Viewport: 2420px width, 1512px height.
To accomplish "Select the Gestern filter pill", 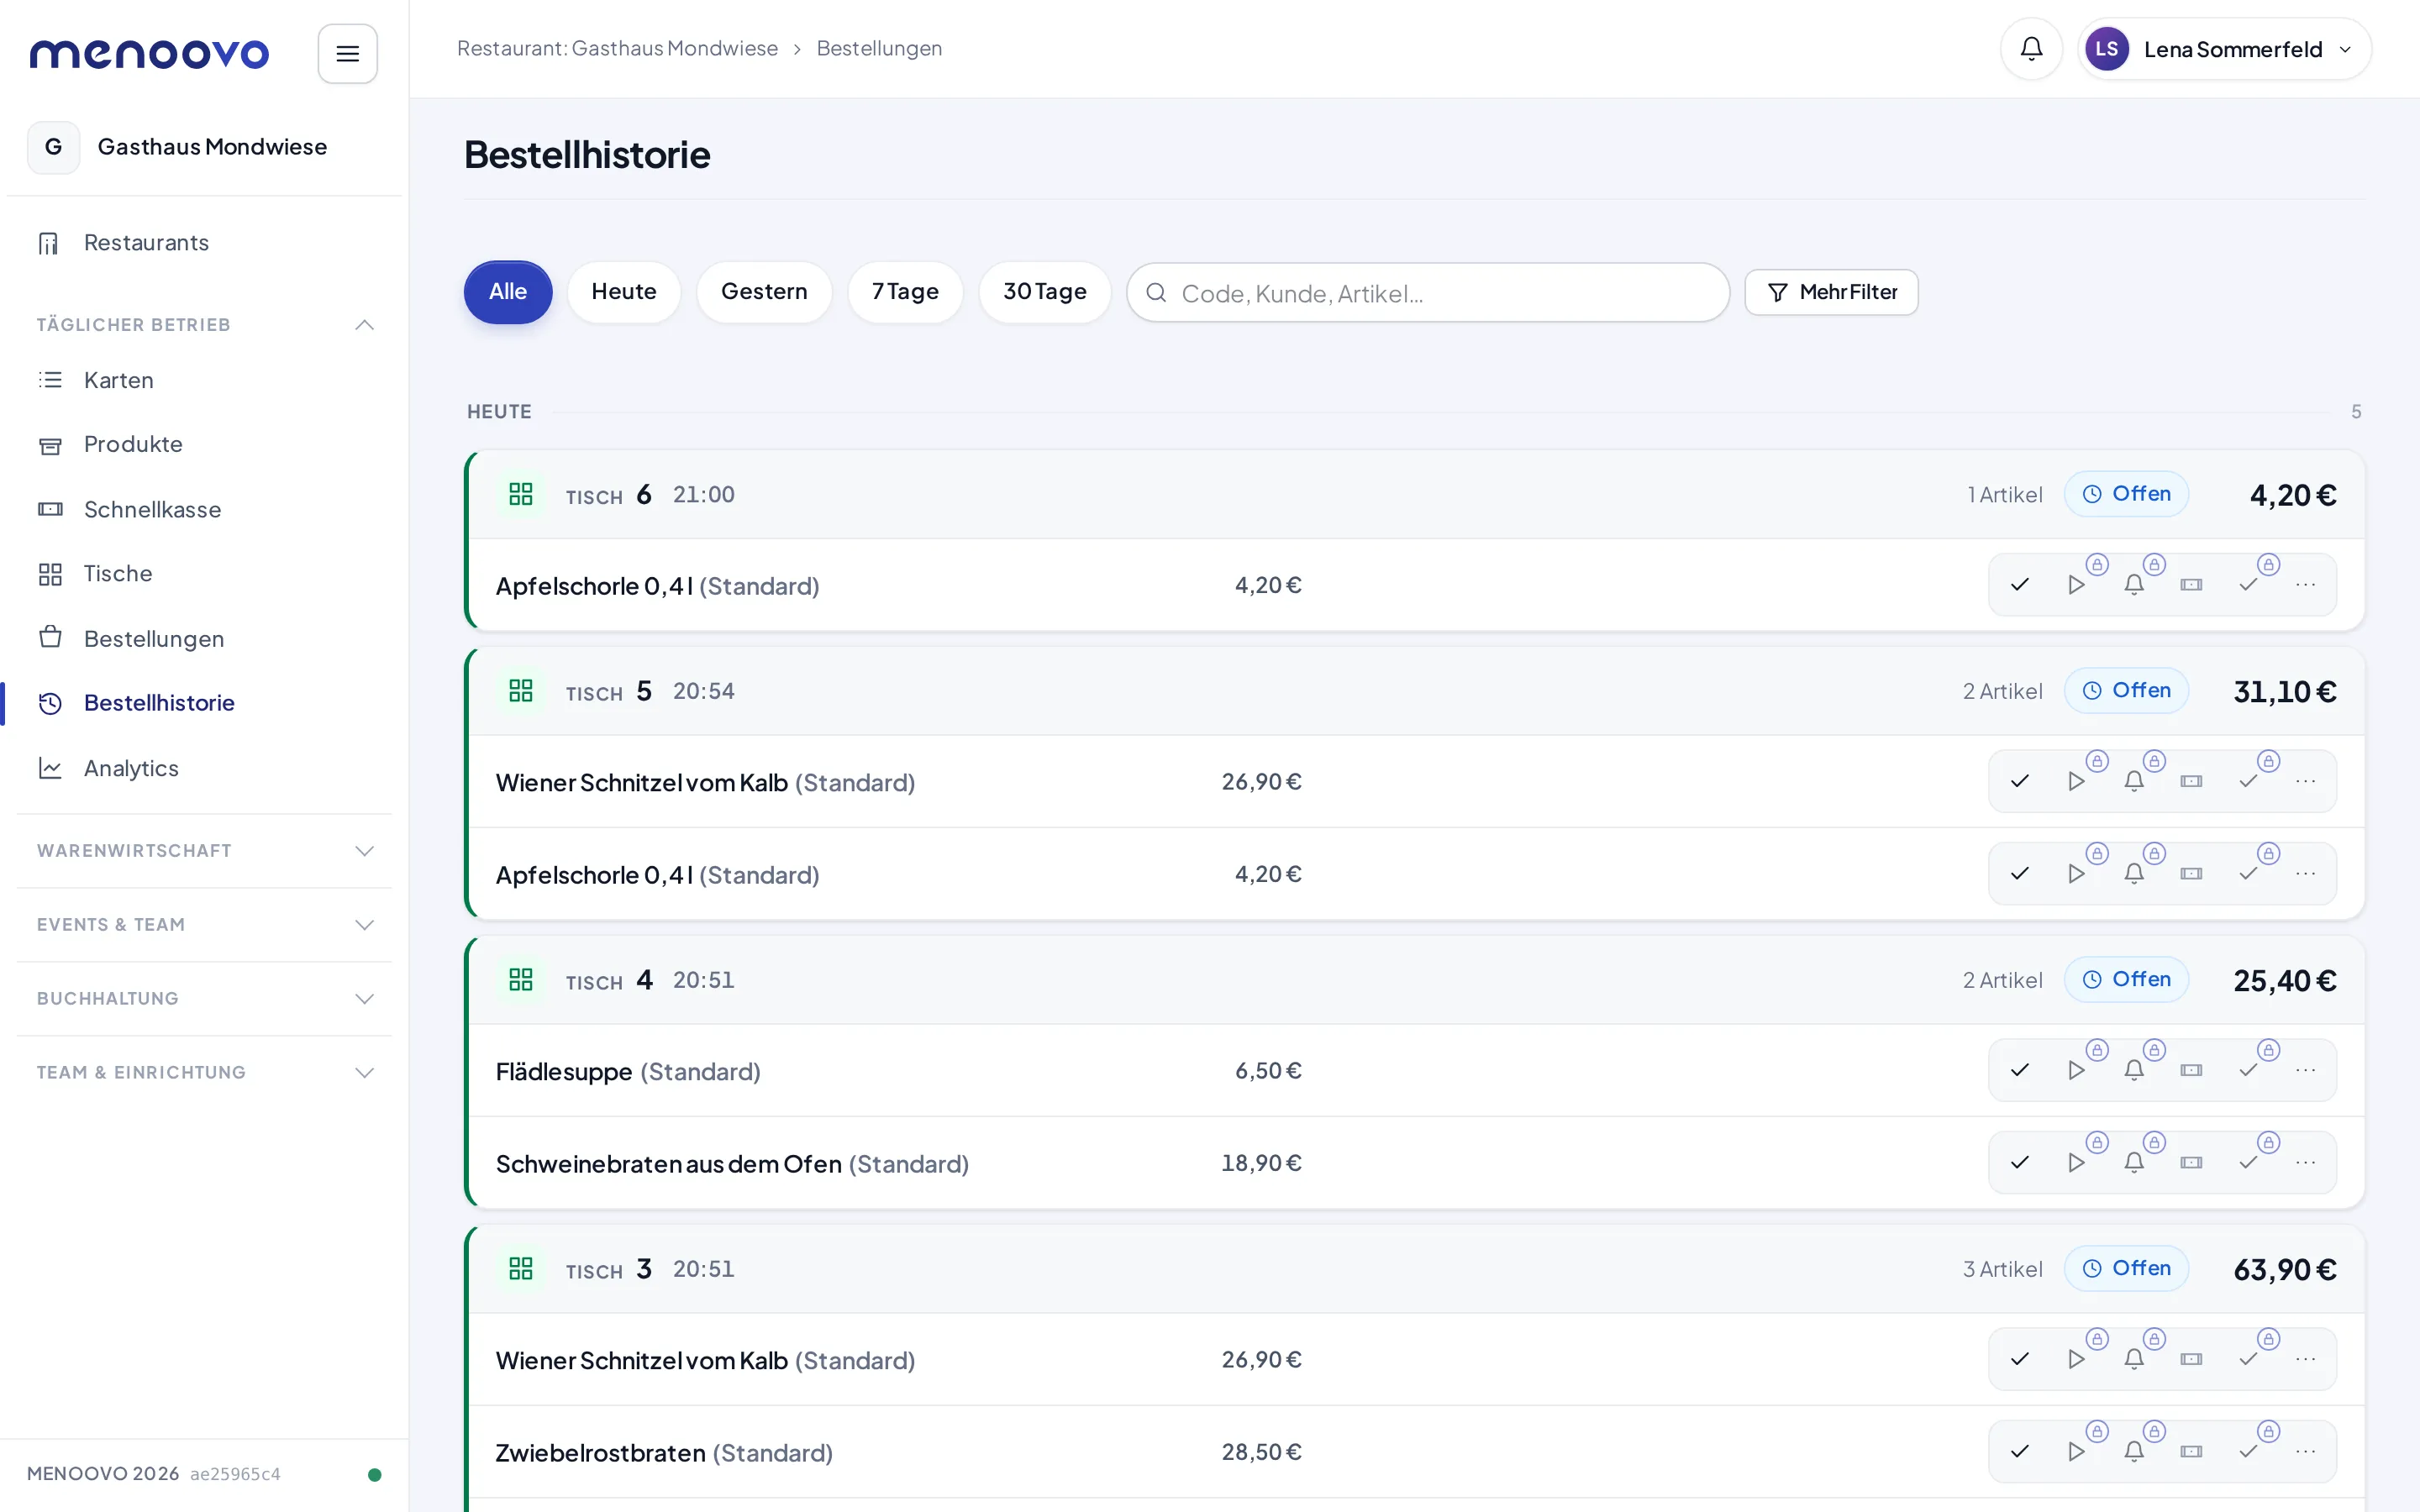I will [x=764, y=292].
